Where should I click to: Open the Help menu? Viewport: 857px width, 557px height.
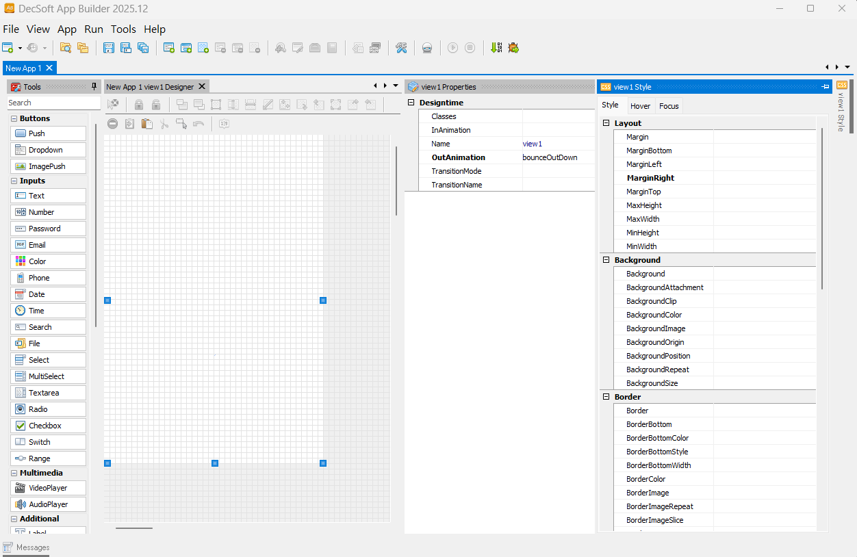(x=155, y=29)
